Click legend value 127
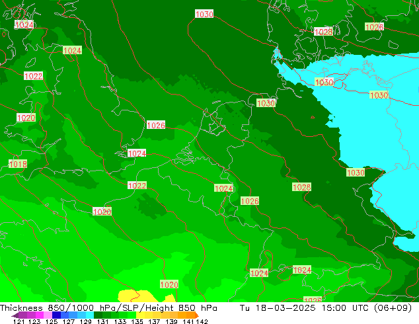 pos(69,321)
